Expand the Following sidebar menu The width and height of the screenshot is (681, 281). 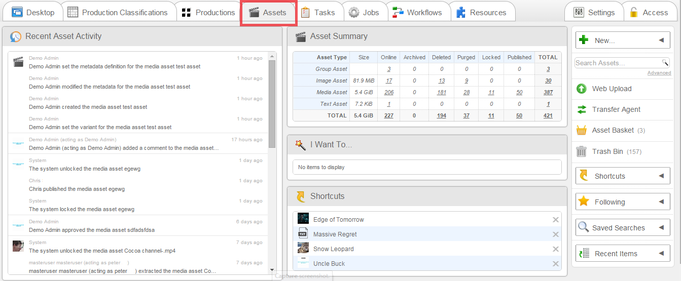(661, 202)
